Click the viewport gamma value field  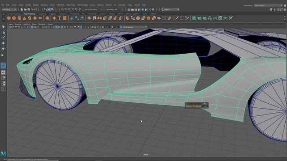(x=116, y=27)
